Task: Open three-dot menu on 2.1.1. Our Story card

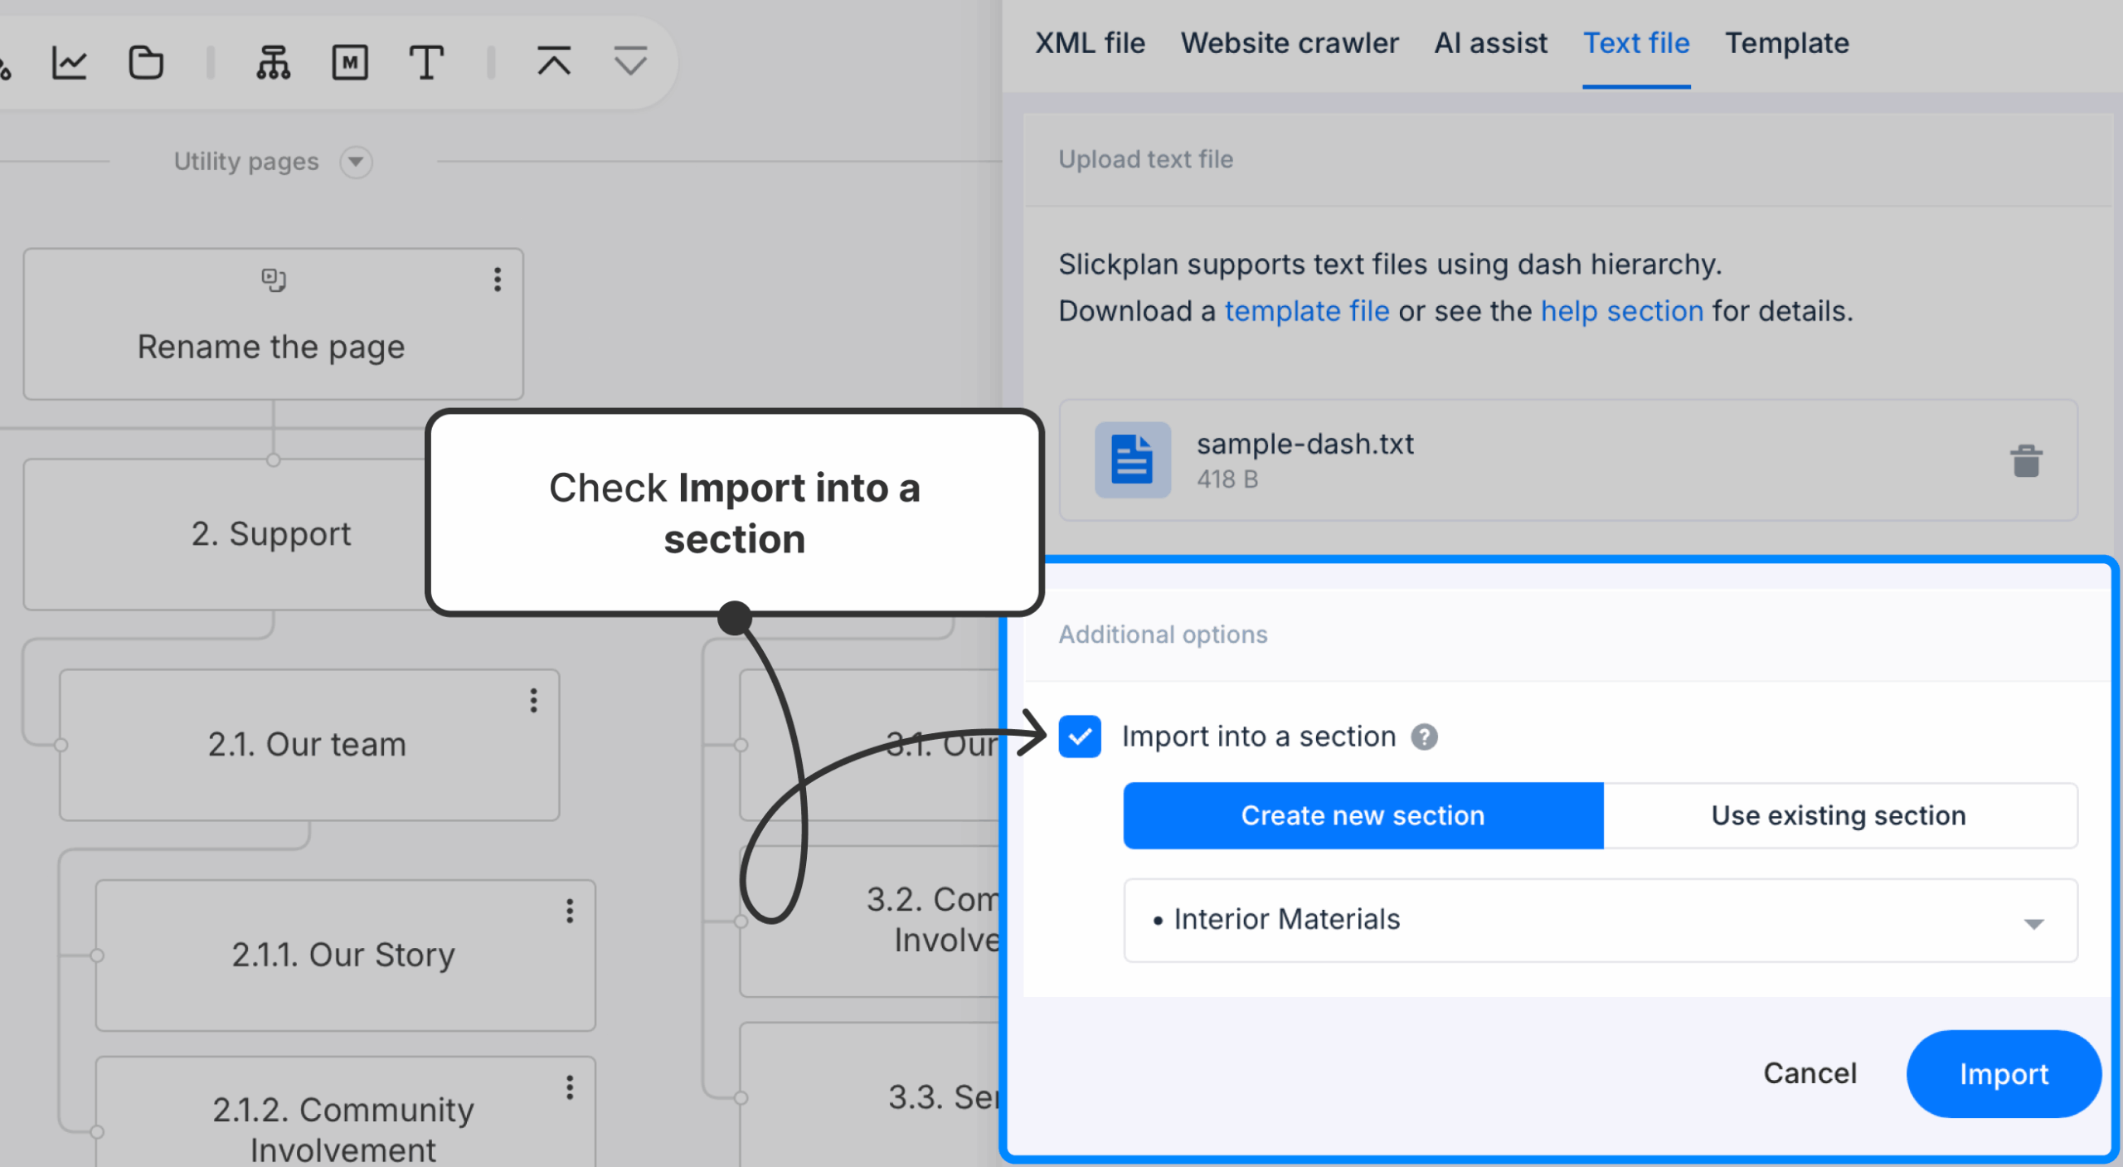Action: coord(570,911)
